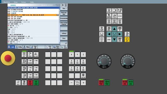Select the [VAR] increment key
The height and width of the screenshot is (94, 167).
30,62
